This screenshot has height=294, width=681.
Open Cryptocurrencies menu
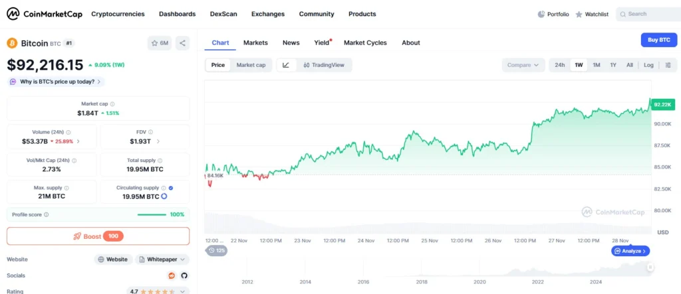[118, 14]
